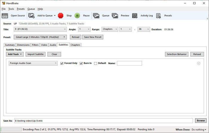
Task: Click the subtitle tracks Reload button
Action: click(197, 54)
